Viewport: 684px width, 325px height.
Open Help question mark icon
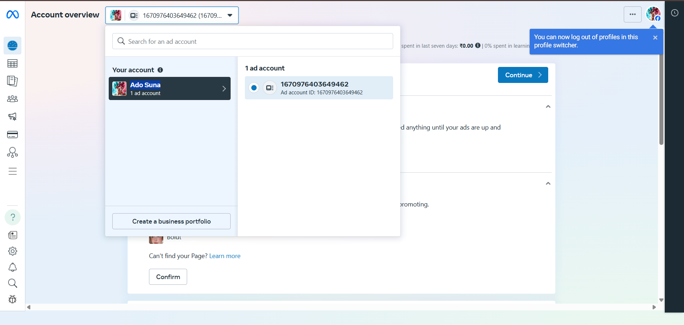click(12, 217)
